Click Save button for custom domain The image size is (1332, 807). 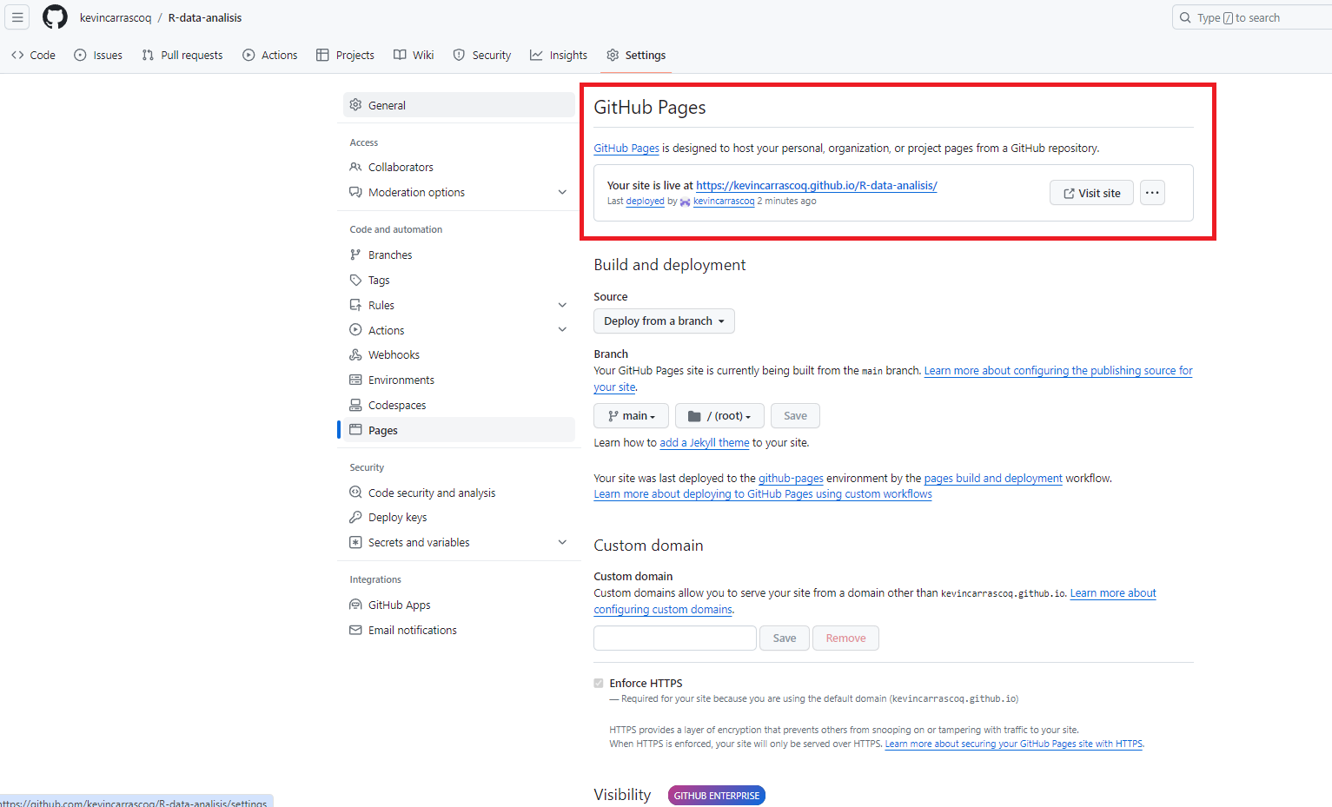click(785, 638)
